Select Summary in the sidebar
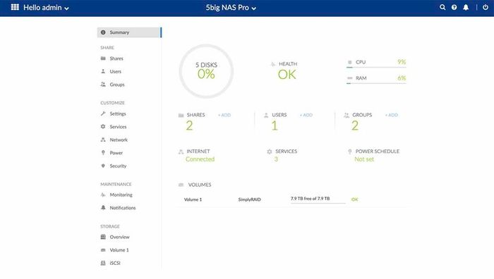The image size is (494, 279). pyautogui.click(x=129, y=32)
